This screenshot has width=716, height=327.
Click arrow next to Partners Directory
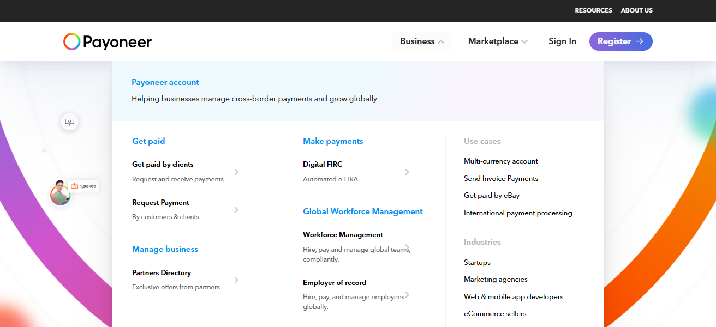pos(236,280)
